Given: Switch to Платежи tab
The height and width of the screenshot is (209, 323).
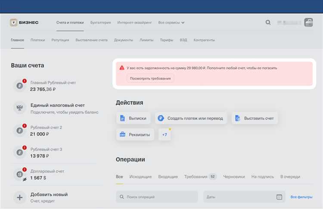Looking at the screenshot, I should pyautogui.click(x=38, y=40).
